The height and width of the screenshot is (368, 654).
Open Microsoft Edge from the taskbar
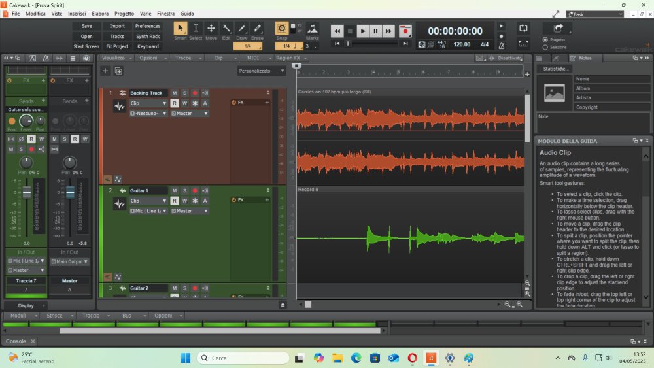pos(356,358)
